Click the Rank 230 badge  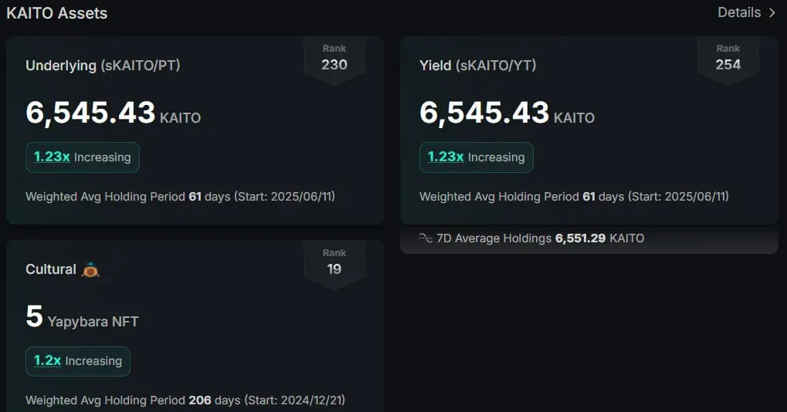click(334, 59)
